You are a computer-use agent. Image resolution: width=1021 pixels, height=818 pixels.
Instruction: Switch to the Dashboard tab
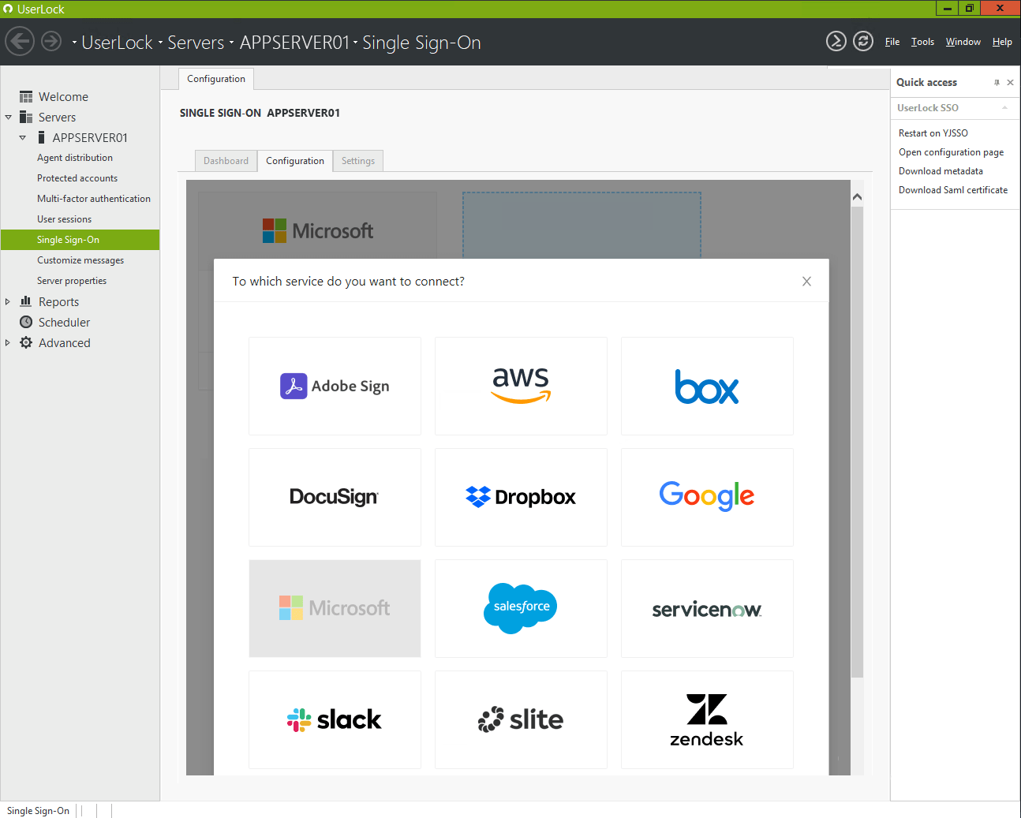(226, 161)
